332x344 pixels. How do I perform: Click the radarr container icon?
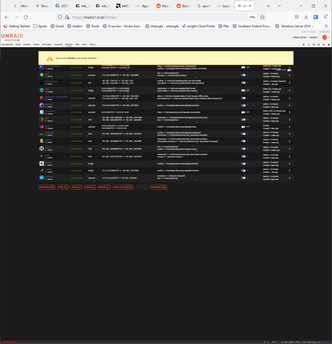coord(41,156)
